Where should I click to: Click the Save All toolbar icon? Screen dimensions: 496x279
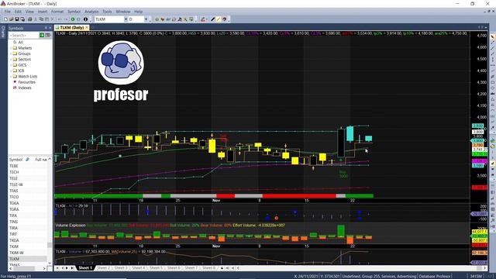pos(22,19)
